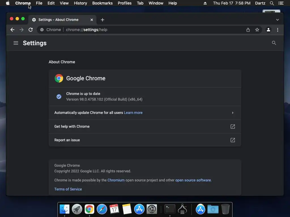Open the Settings hamburger menu
The image size is (290, 217).
coord(16,43)
